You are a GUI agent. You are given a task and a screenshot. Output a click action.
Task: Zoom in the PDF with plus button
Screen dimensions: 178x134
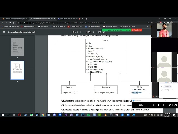[93, 32]
